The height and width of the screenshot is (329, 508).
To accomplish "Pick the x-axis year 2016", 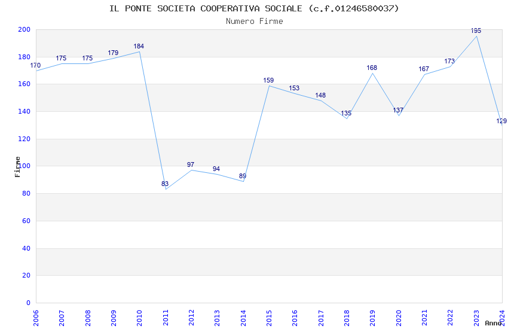I will [x=295, y=318].
